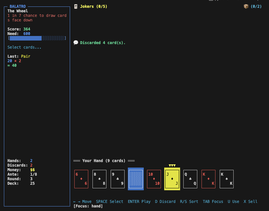Click the speech bubble message icon
The width and height of the screenshot is (269, 211).
(x=76, y=42)
